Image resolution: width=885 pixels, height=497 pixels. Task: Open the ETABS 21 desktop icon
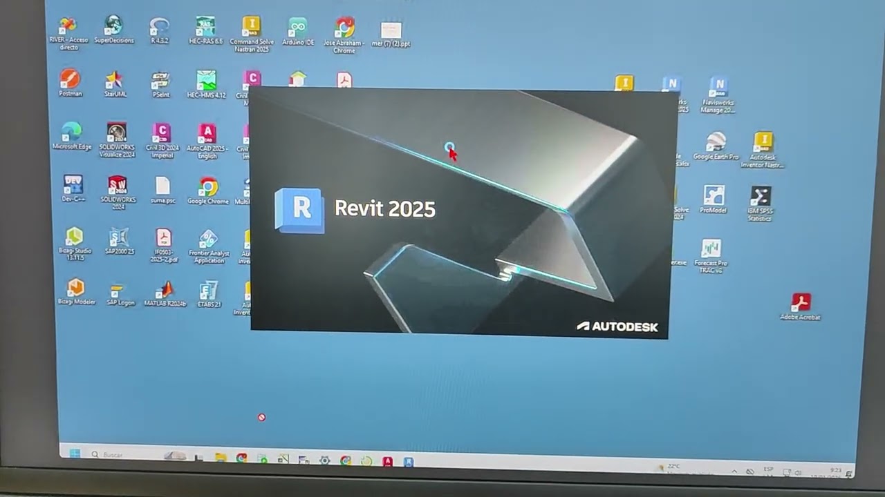point(209,294)
